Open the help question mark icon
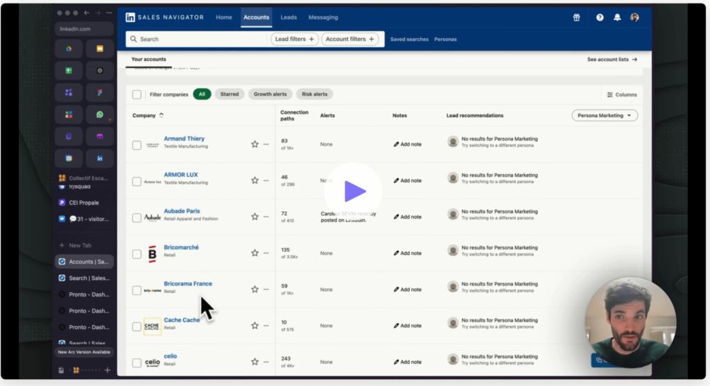The image size is (710, 386). (x=600, y=17)
